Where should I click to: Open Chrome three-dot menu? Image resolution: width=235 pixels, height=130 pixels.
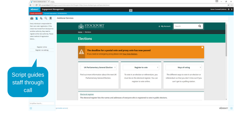point(232,5)
